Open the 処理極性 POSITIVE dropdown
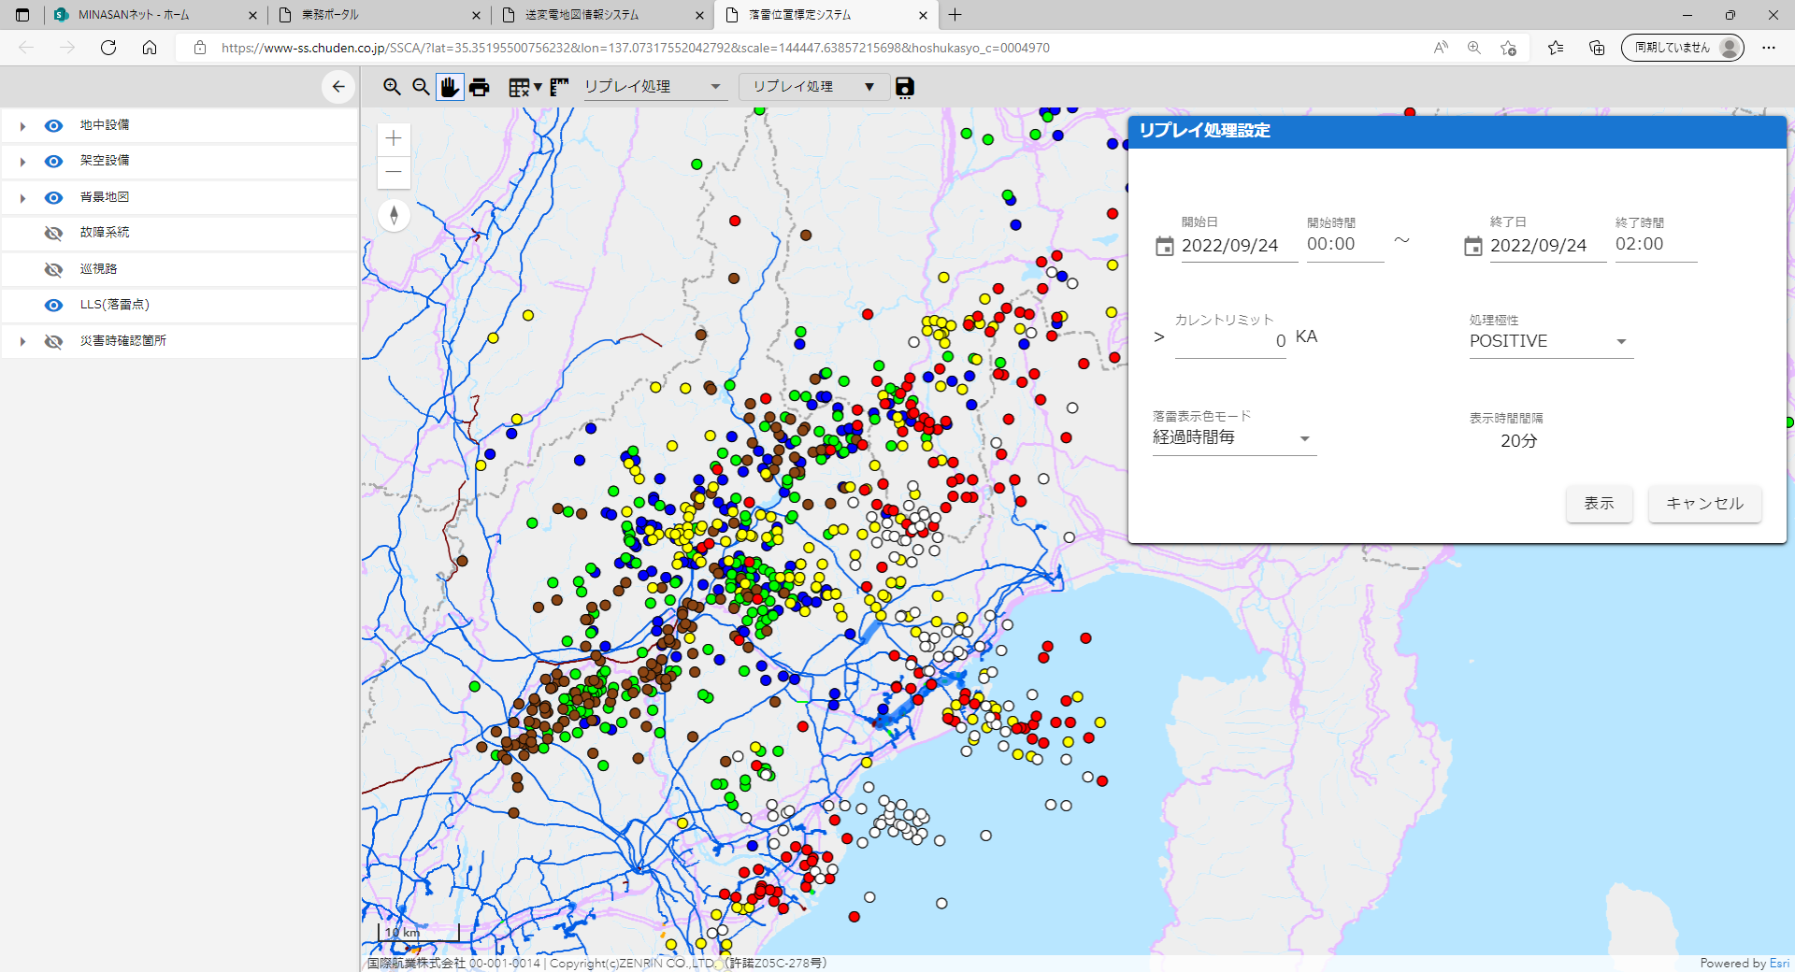Image resolution: width=1795 pixels, height=972 pixels. click(1550, 341)
